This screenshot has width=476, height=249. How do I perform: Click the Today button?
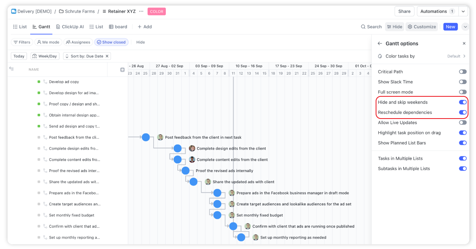click(19, 56)
